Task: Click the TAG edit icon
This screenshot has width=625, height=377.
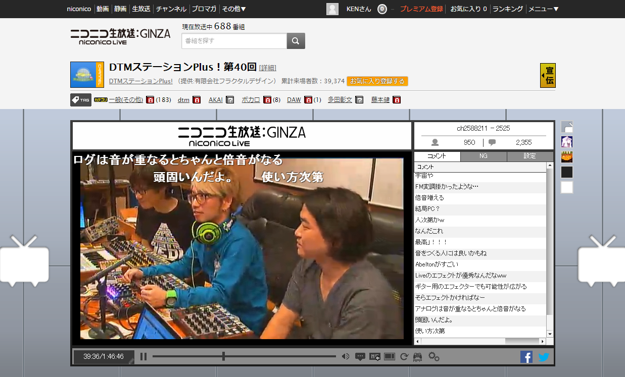Action: (81, 100)
